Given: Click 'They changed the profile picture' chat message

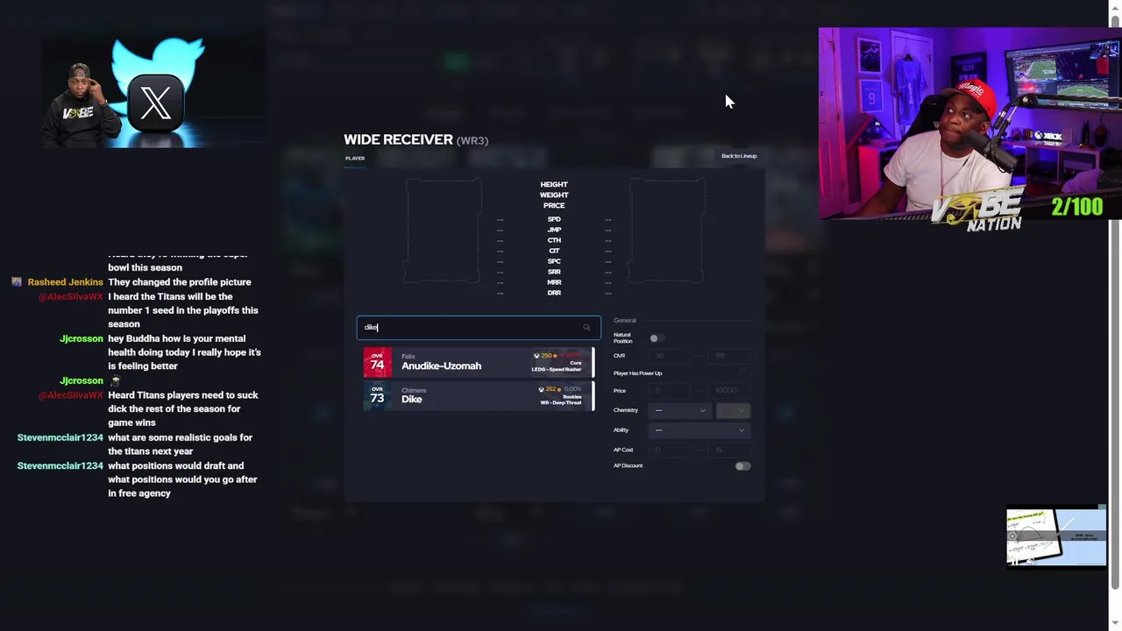Looking at the screenshot, I should (180, 282).
